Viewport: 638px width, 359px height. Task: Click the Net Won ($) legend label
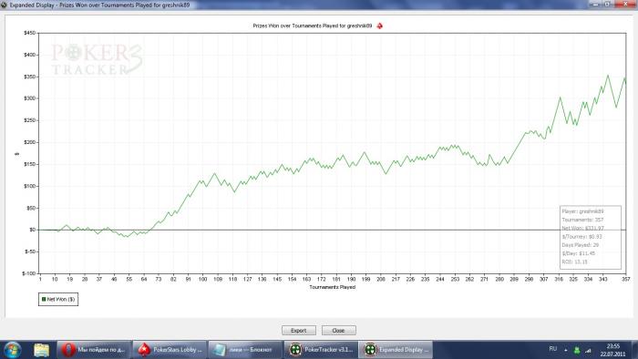click(61, 299)
